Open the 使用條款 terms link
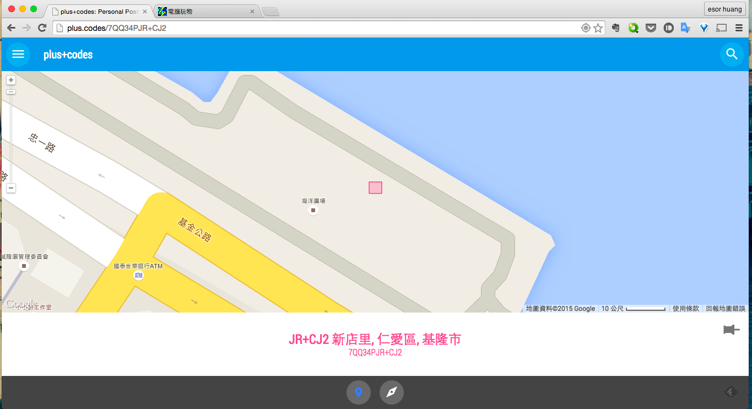 [x=686, y=309]
